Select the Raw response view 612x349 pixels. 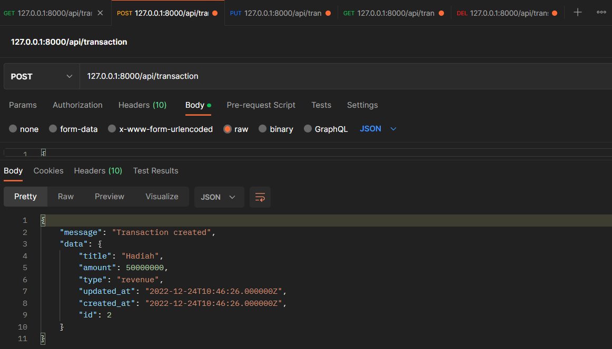65,197
